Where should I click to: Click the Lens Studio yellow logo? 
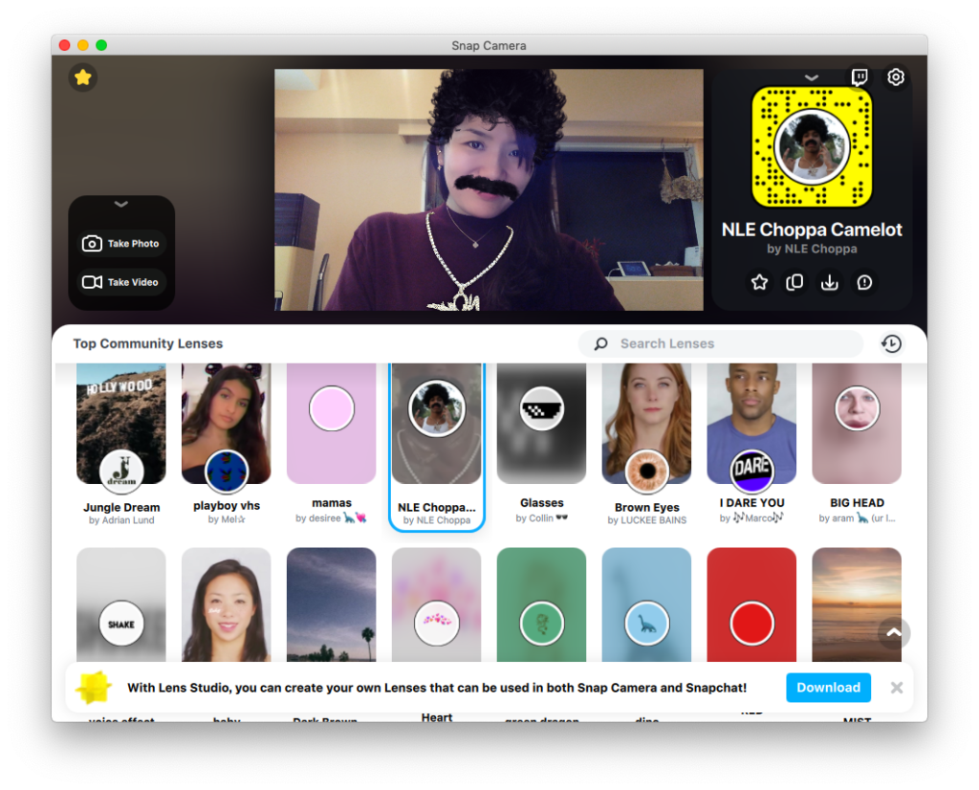point(94,687)
